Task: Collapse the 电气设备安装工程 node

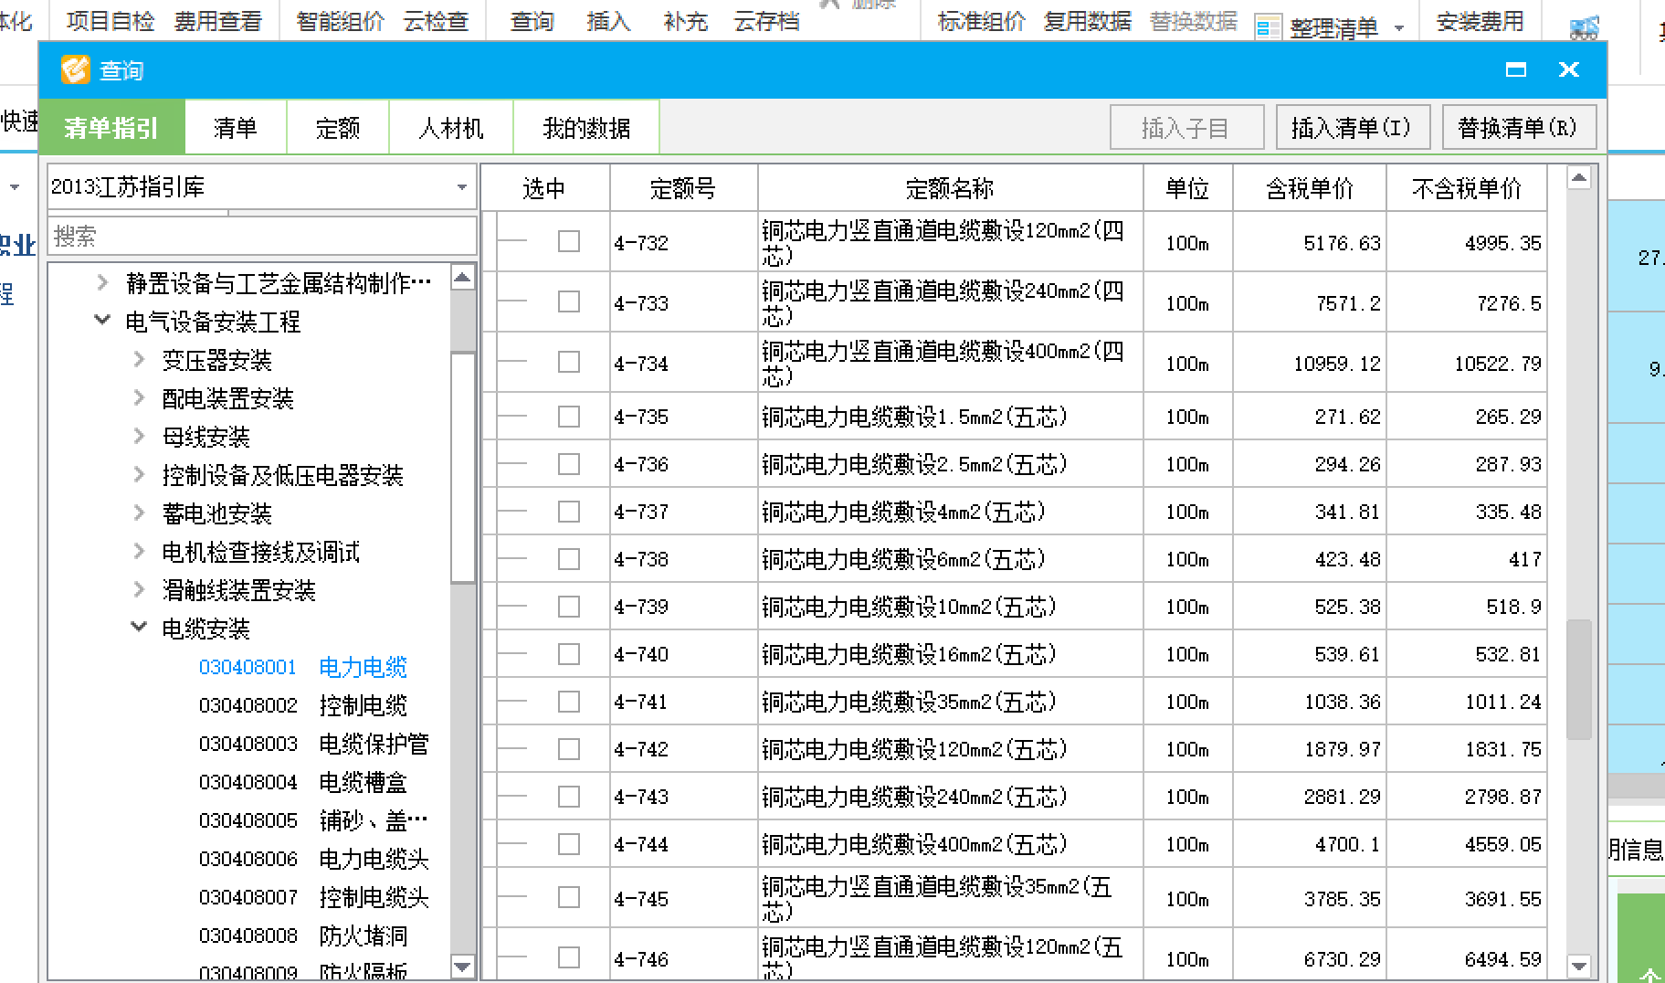Action: pos(103,322)
